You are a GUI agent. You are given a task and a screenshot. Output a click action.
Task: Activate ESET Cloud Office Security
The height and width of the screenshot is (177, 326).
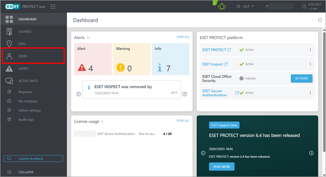pyautogui.click(x=301, y=78)
